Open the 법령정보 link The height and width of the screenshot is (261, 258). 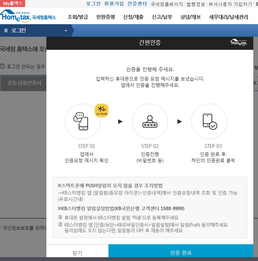196,4
